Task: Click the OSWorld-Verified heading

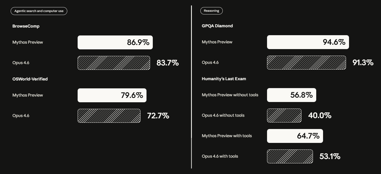Action: pos(30,79)
